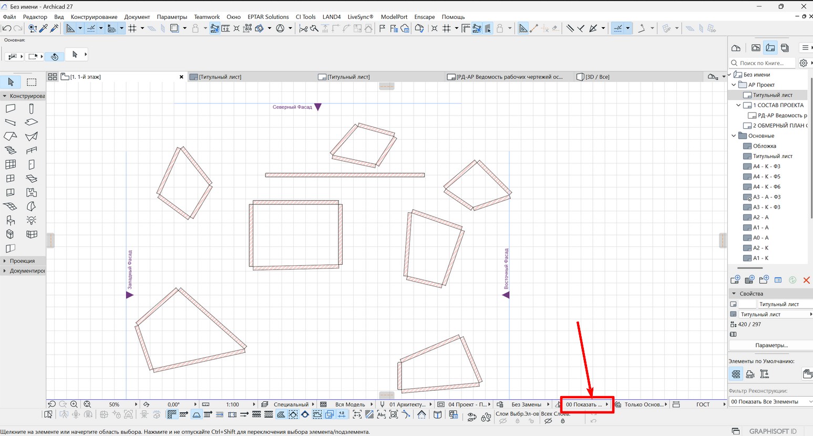Toggle the Trace reference button

[174, 28]
